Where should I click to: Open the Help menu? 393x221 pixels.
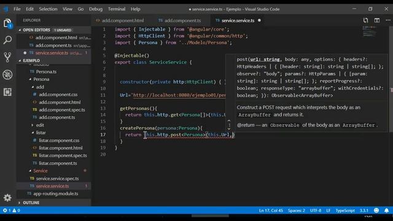coord(135,9)
